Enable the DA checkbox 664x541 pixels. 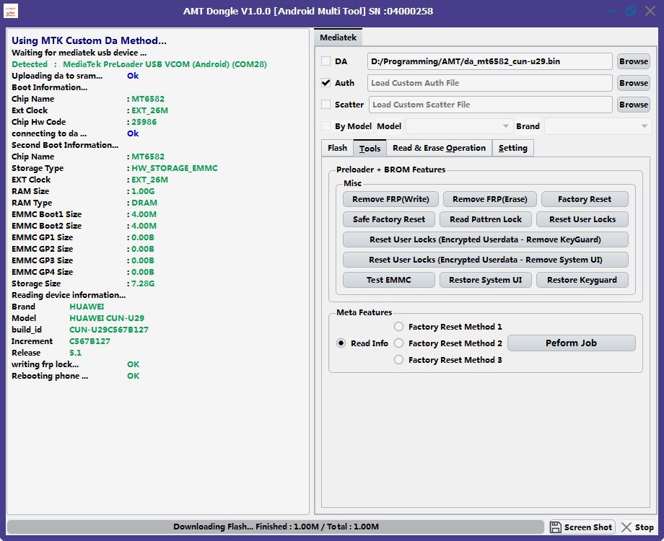(326, 61)
